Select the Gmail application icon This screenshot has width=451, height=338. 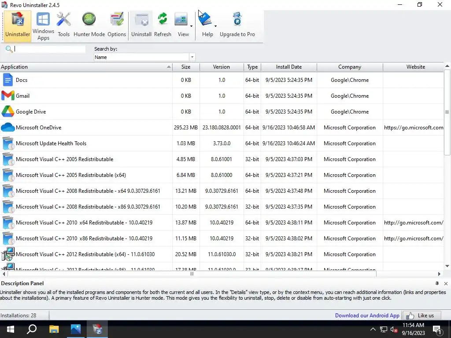(8, 96)
